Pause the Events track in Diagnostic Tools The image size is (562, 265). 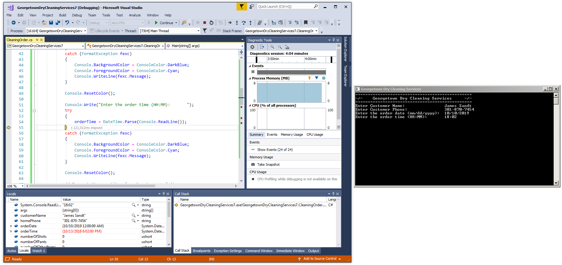point(253,72)
